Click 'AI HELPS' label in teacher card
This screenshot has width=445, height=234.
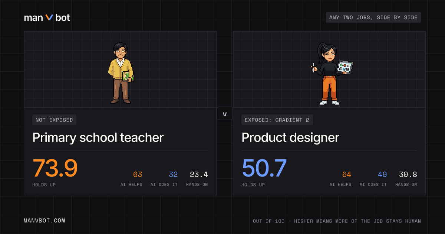click(x=131, y=185)
